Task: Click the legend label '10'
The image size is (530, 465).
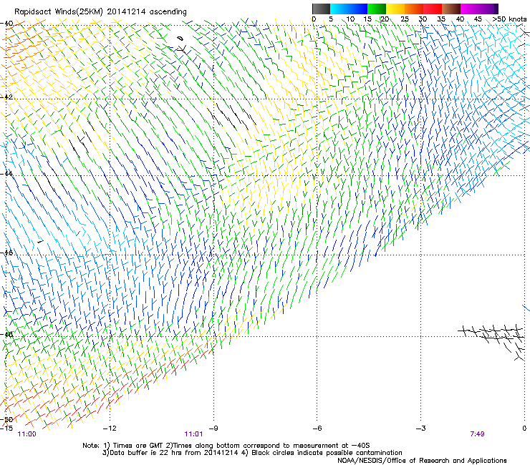Action: point(350,19)
